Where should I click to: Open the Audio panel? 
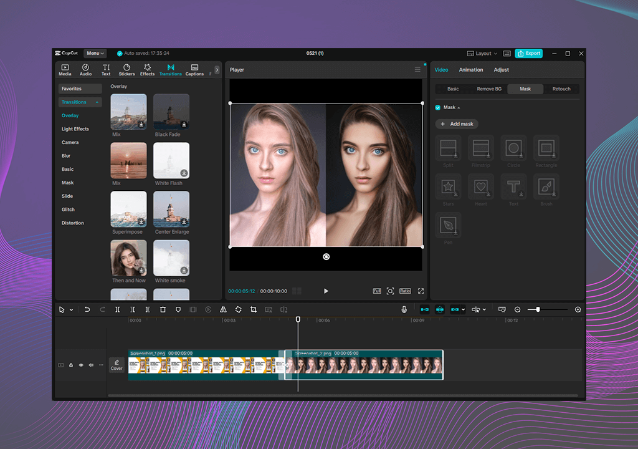pos(85,70)
